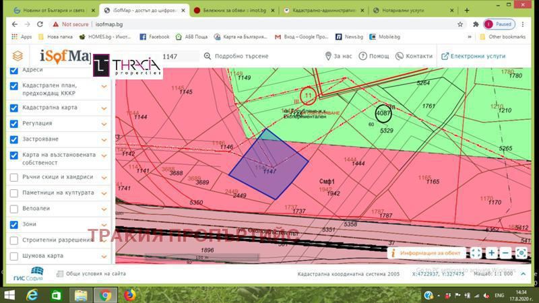Viewport: 539px width, 303px height.
Task: Launch Internet Explorer from the taskbar
Action: pyautogui.click(x=32, y=296)
